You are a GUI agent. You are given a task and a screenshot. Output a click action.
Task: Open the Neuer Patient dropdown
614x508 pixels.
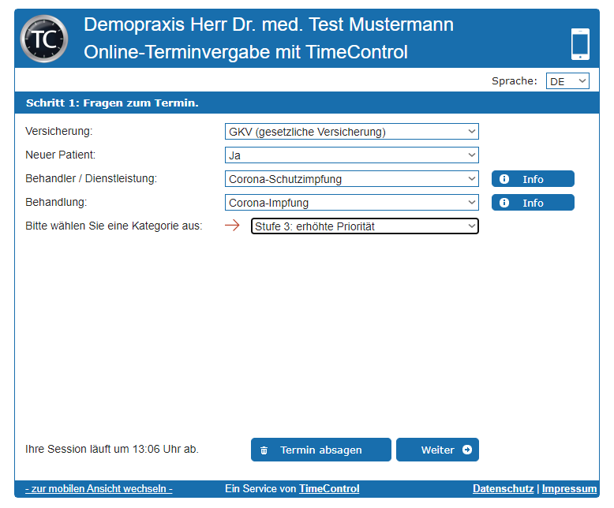click(x=352, y=155)
